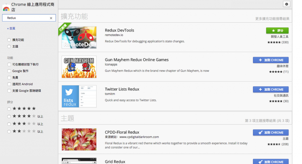Open Gun Mayhem thumbnail image
This screenshot has width=302, height=164.
coord(79,67)
